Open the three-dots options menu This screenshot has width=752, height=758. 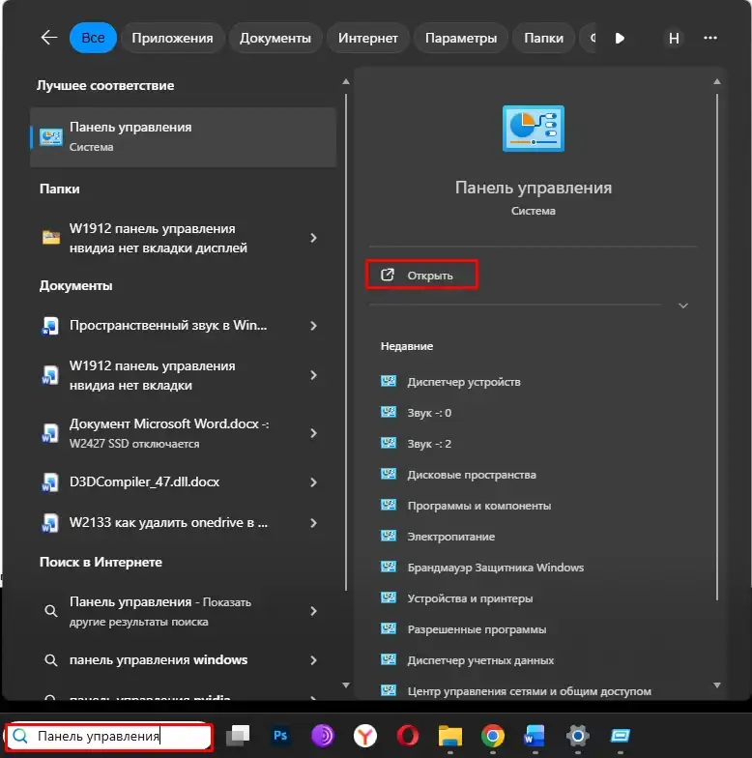(709, 38)
